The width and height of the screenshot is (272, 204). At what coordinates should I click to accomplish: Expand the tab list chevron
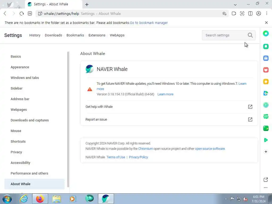click(235, 5)
